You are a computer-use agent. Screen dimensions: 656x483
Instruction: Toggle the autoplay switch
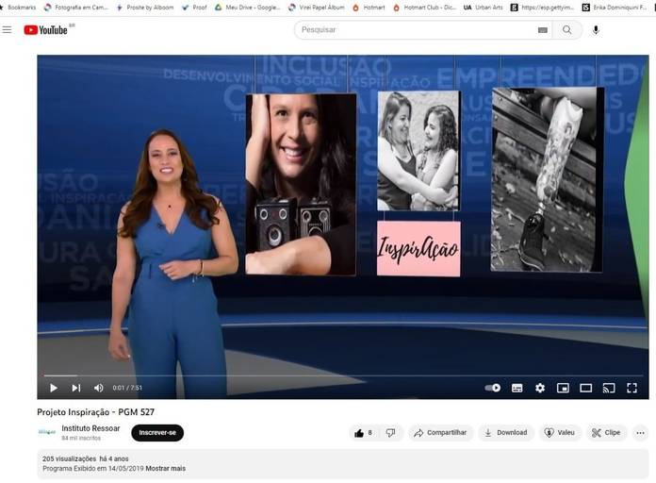click(x=493, y=388)
